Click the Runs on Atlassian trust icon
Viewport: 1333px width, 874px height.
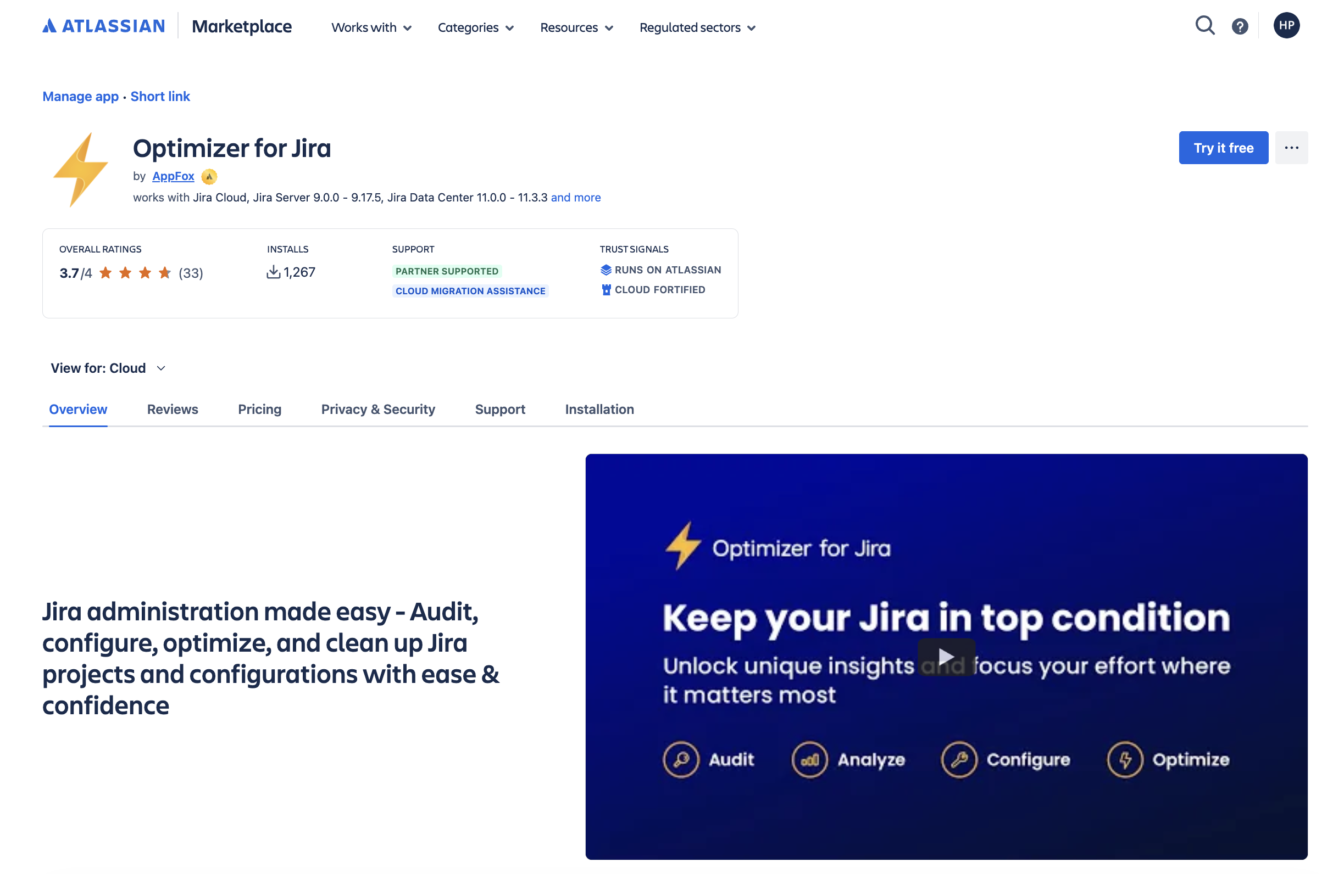click(x=606, y=270)
